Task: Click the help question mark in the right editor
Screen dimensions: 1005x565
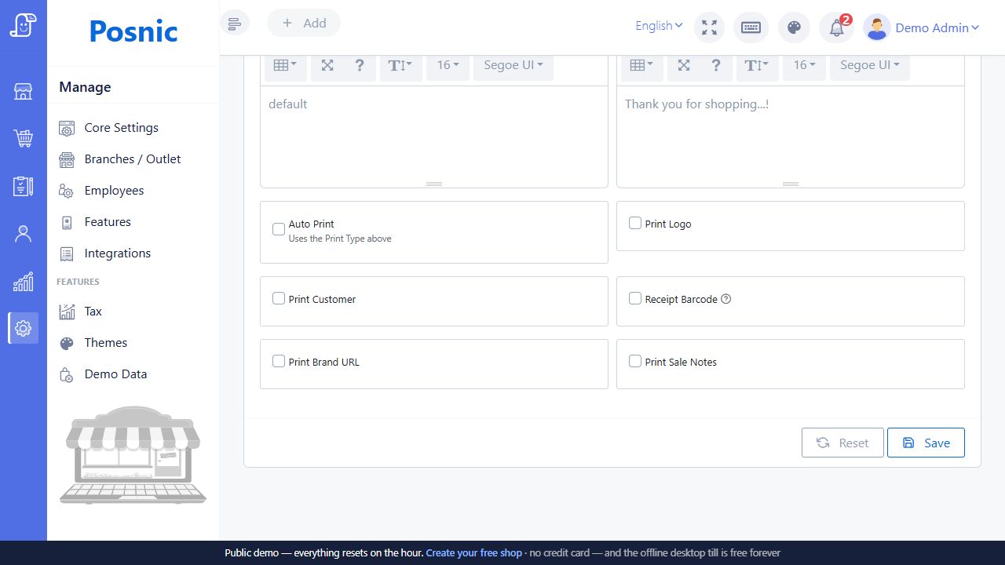Action: [716, 65]
